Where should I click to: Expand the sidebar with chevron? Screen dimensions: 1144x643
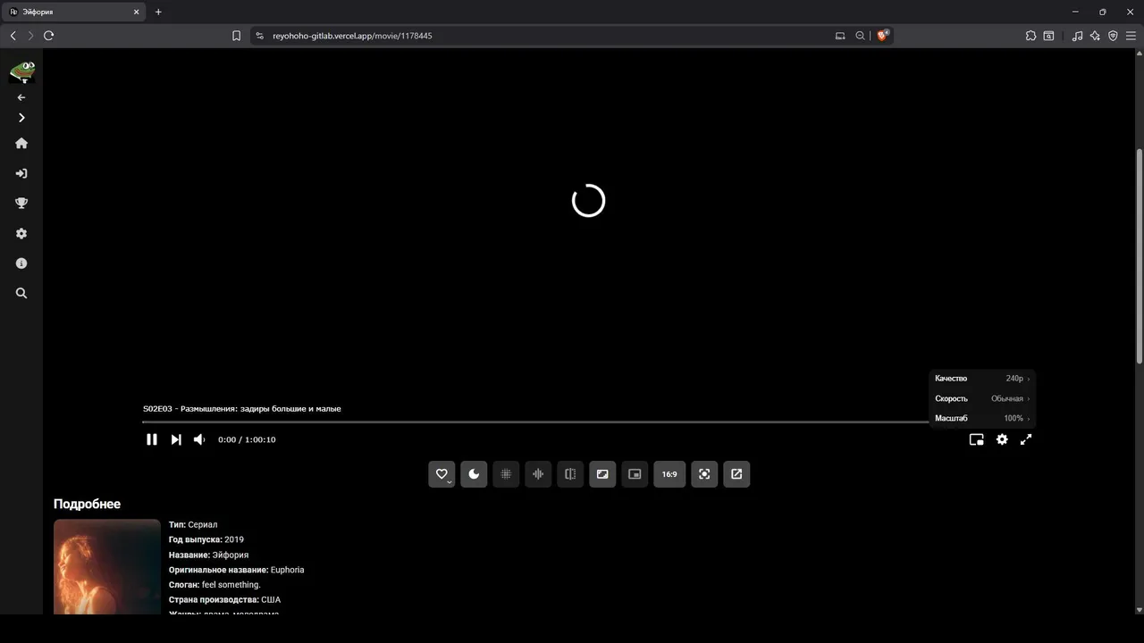point(21,118)
